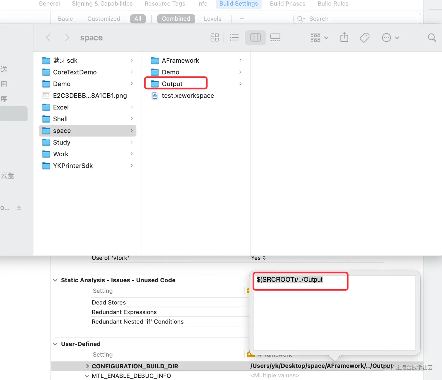Image resolution: width=442 pixels, height=380 pixels.
Task: Expand chevron of Output folder
Action: coord(240,84)
